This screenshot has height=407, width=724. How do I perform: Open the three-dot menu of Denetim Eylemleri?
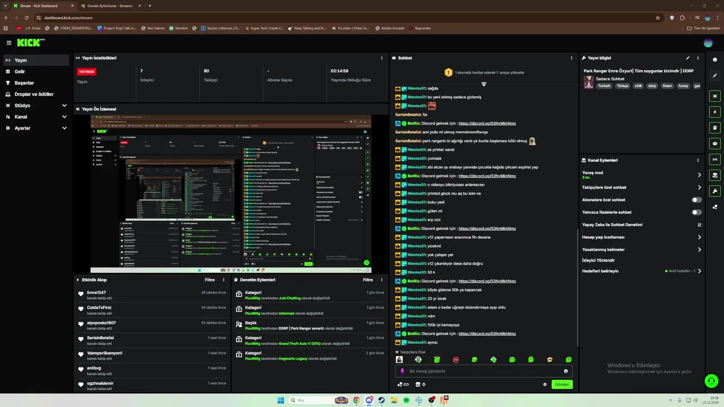pyautogui.click(x=382, y=280)
